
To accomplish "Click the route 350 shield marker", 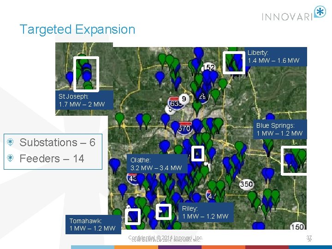I will (247, 184).
